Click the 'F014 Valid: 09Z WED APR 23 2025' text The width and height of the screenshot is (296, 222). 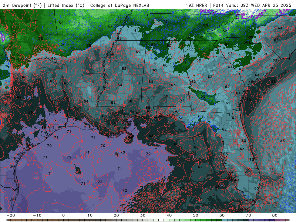[x=252, y=5]
